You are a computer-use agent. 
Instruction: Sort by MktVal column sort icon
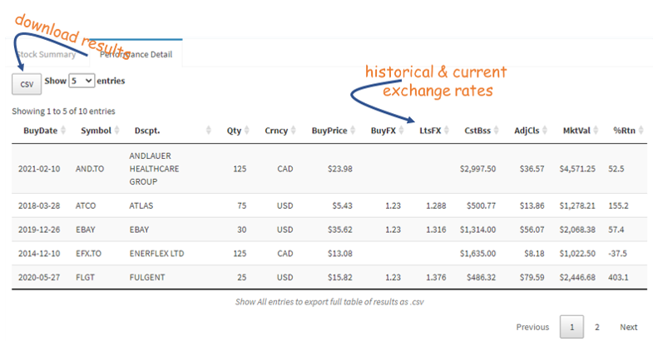(x=596, y=131)
